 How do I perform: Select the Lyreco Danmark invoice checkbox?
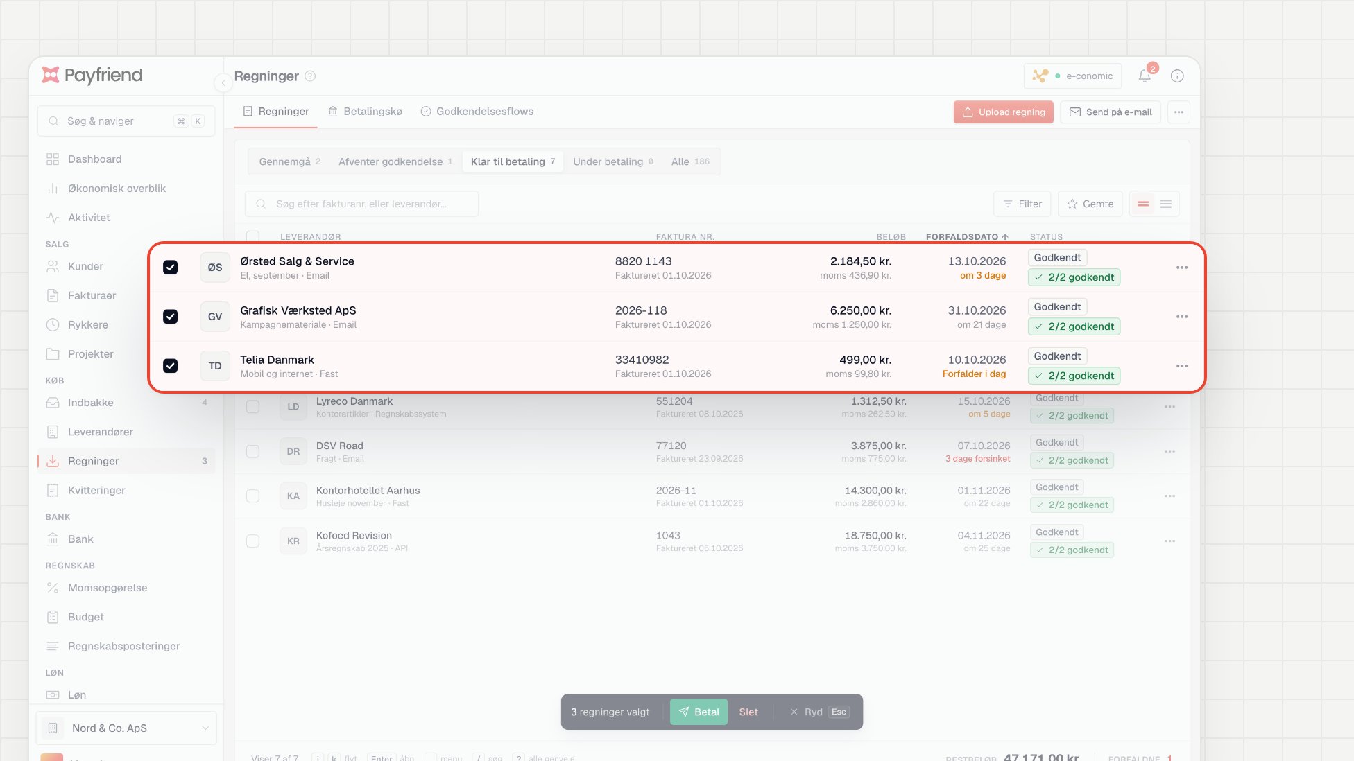click(252, 407)
